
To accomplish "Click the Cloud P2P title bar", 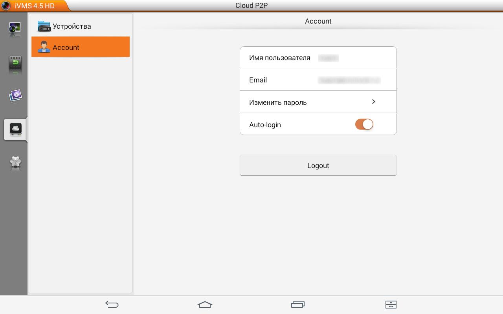I will [251, 5].
